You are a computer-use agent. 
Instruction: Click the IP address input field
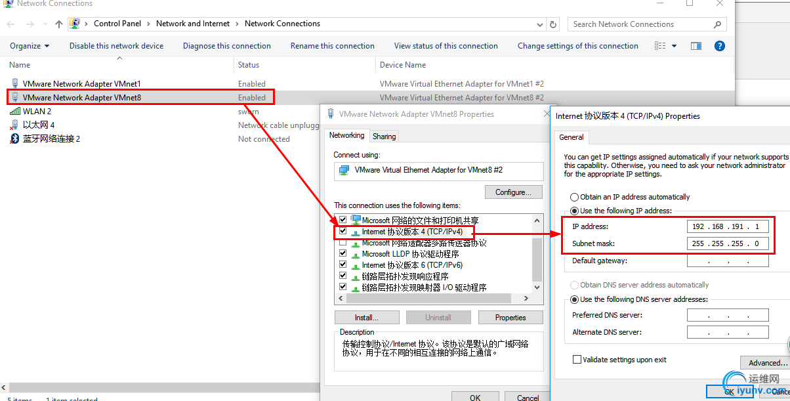pyautogui.click(x=728, y=226)
